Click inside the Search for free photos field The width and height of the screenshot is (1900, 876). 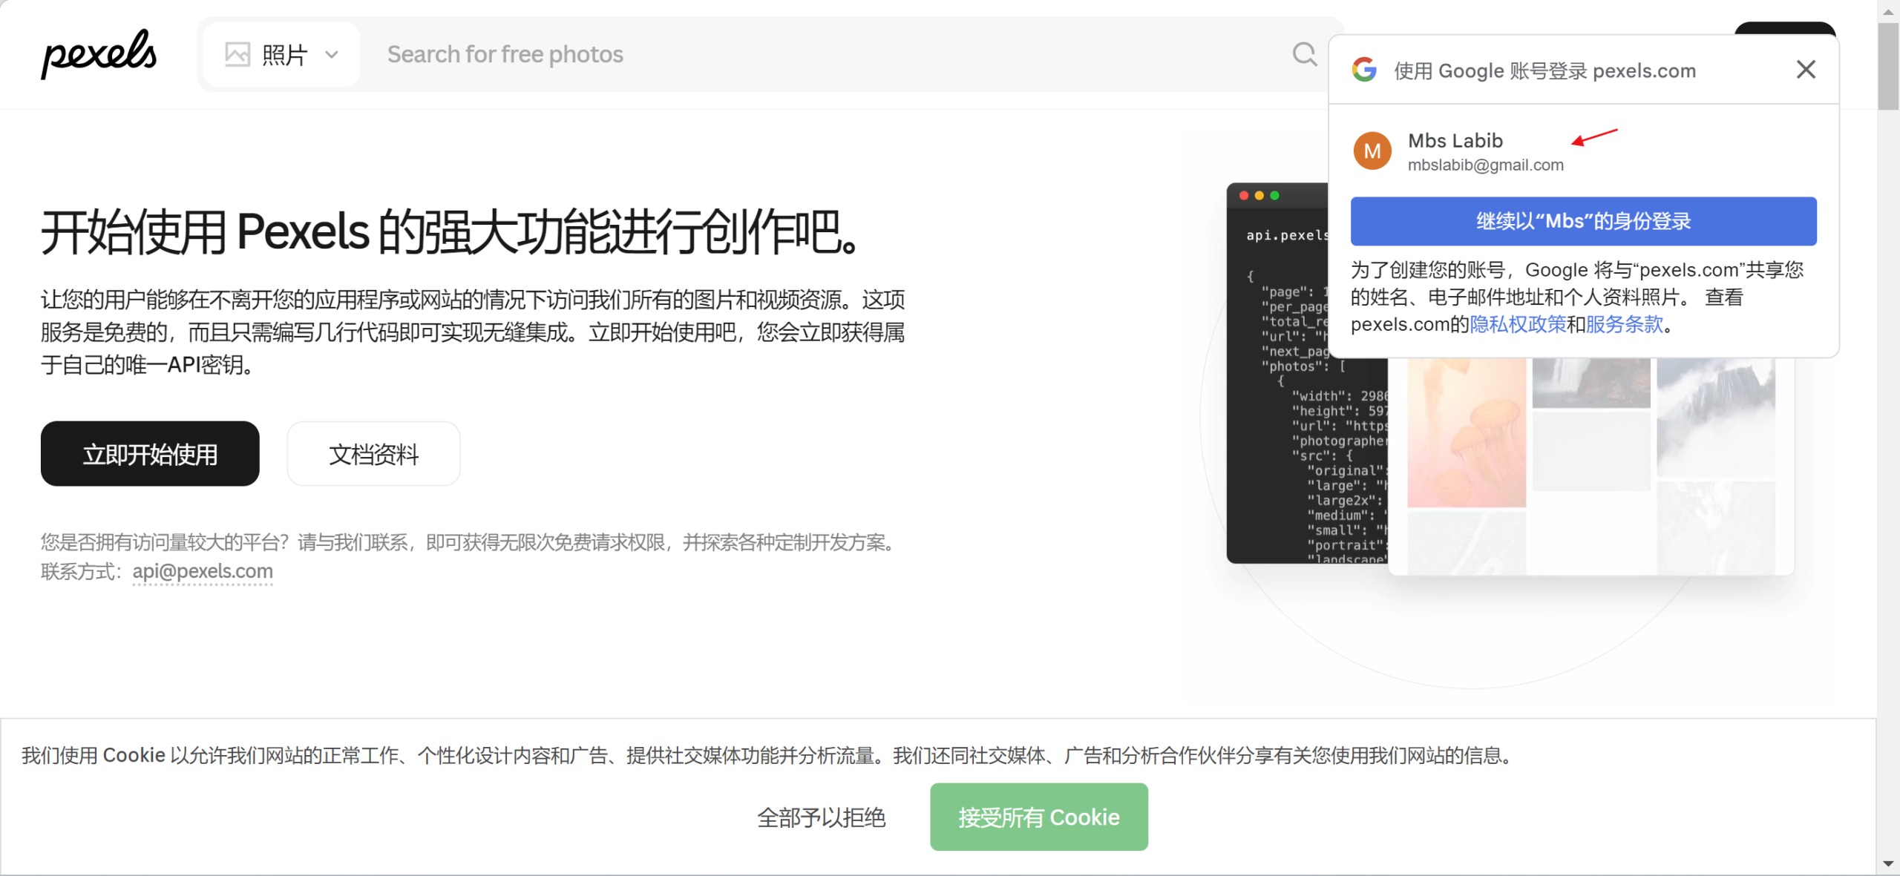point(668,53)
